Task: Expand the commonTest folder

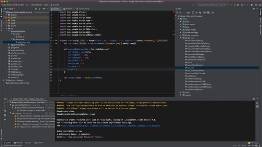Action: tap(9, 45)
